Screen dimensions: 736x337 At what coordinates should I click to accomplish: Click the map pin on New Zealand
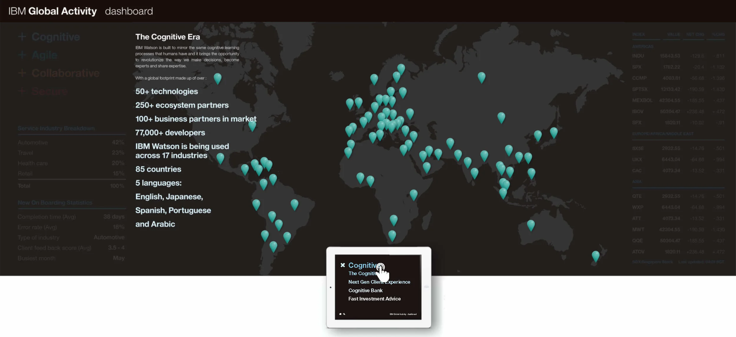point(595,255)
